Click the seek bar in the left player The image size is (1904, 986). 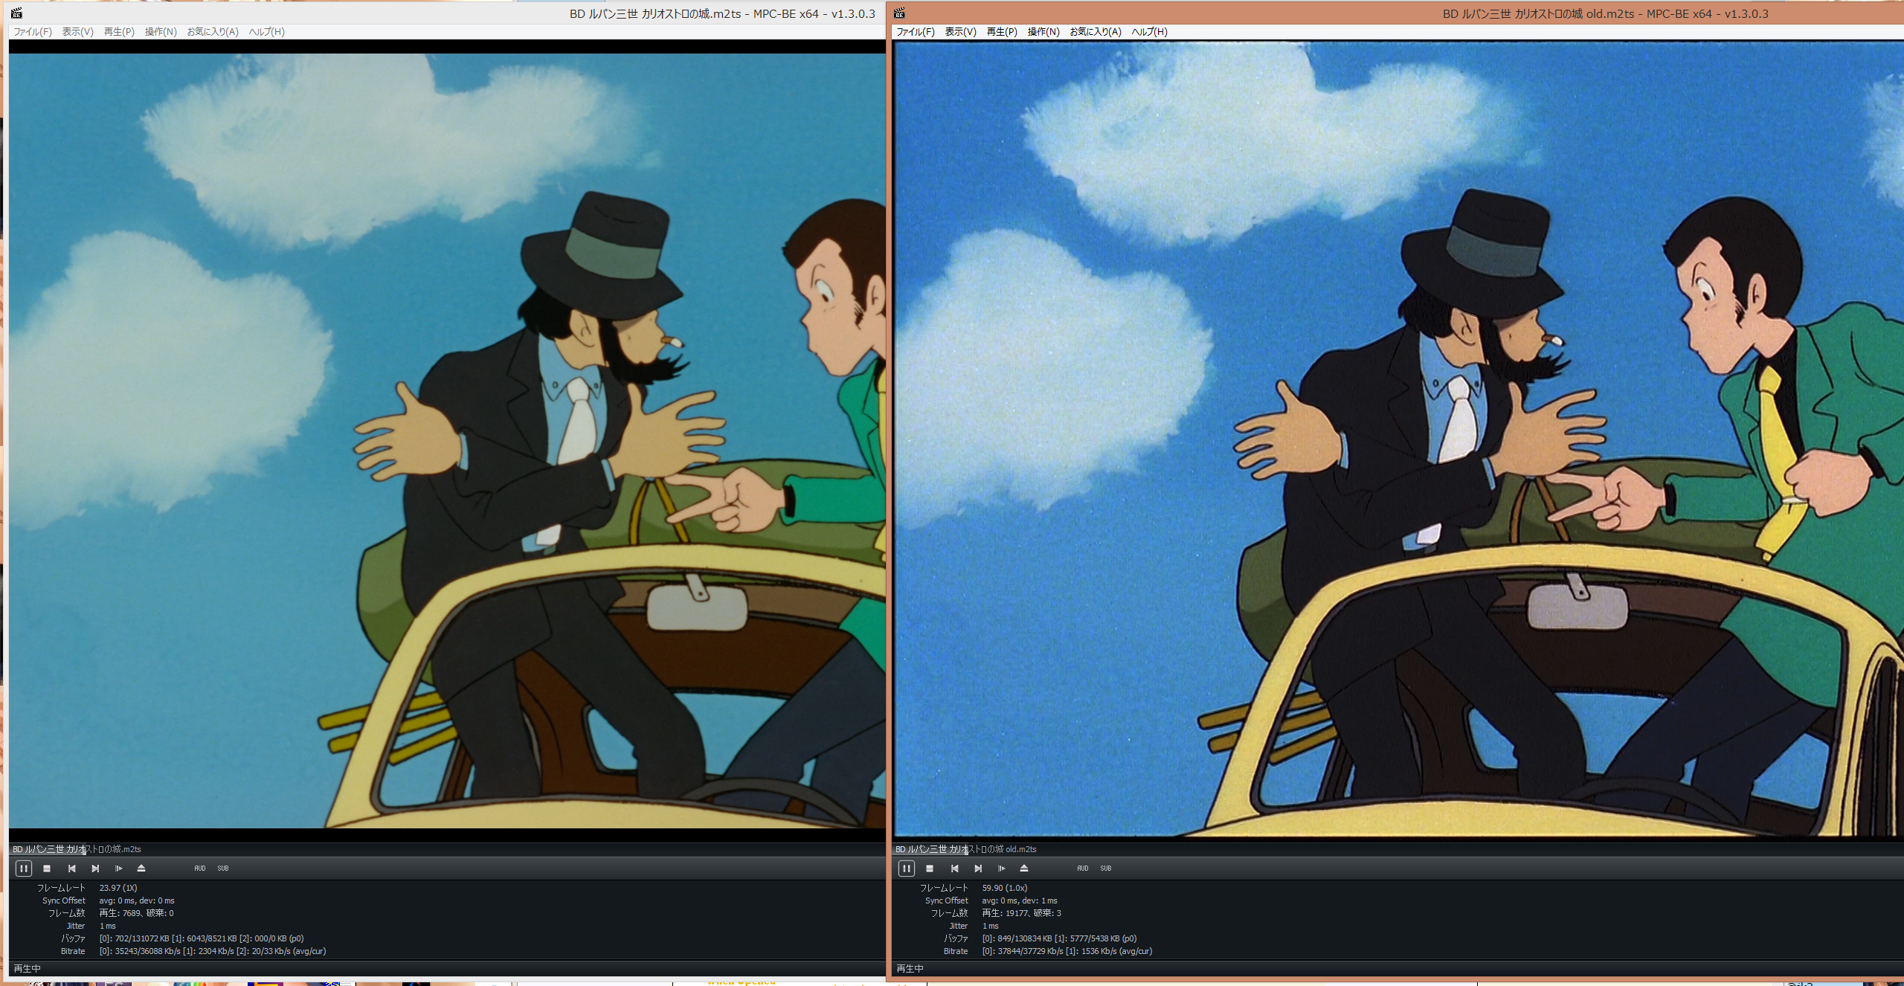pyautogui.click(x=446, y=849)
